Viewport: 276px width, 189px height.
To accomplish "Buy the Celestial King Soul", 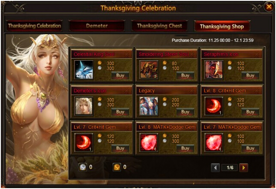I will [120, 76].
